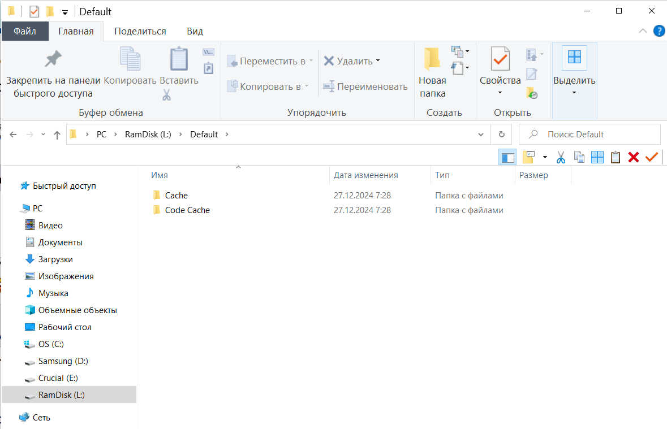Select Samsung (D:) drive in navigation pane
Screen dimensions: 667x429
point(63,361)
